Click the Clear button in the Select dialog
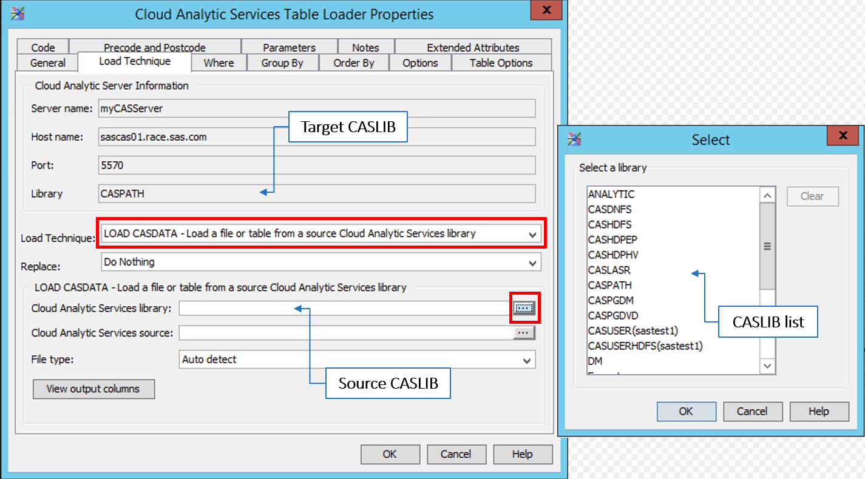Viewport: 865px width, 479px height. [813, 196]
